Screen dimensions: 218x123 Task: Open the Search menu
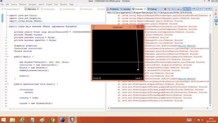pyautogui.click(x=41, y=4)
